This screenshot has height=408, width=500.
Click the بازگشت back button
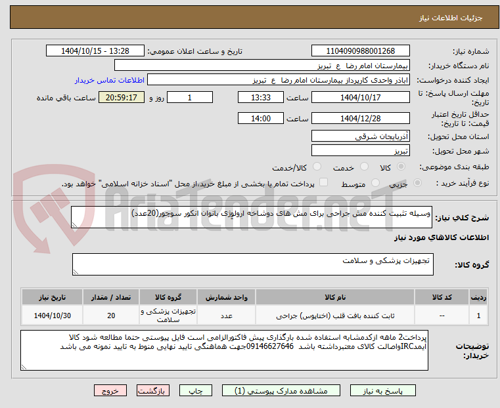[x=153, y=390]
